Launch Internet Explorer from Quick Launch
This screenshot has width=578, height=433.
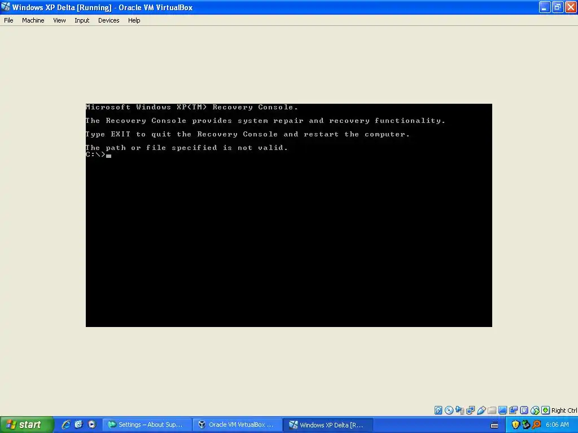[66, 425]
